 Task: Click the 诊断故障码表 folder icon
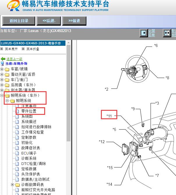[17, 185]
